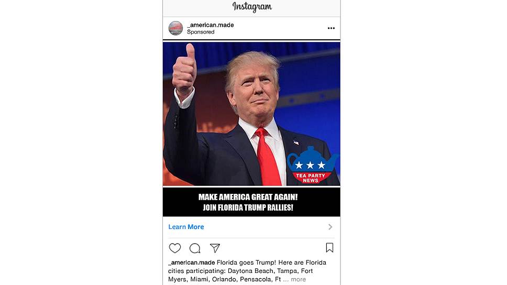Click _american.made username in caption
Screen dimensions: 507x285
pos(191,262)
